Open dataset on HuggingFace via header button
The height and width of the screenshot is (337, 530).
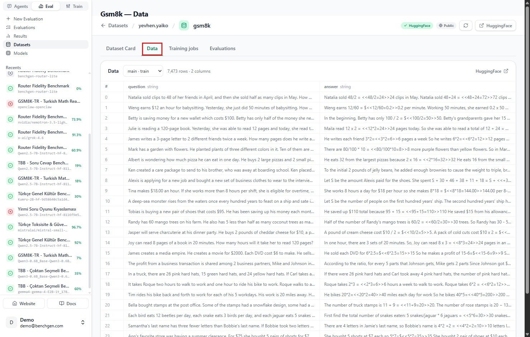(x=496, y=26)
